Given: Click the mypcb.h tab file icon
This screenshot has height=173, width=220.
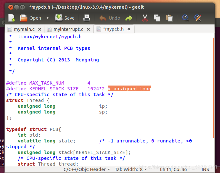Looking at the screenshot, I should pos(99,29).
